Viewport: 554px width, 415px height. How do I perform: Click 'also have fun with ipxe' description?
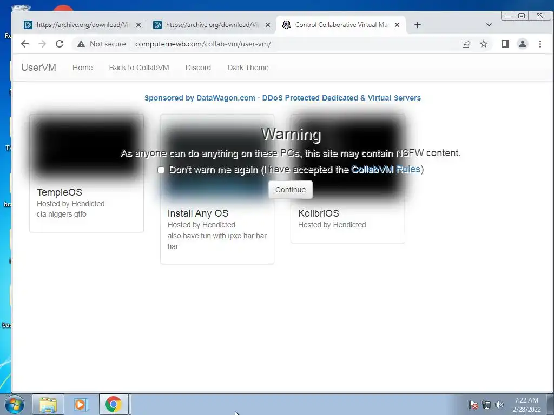coord(217,241)
